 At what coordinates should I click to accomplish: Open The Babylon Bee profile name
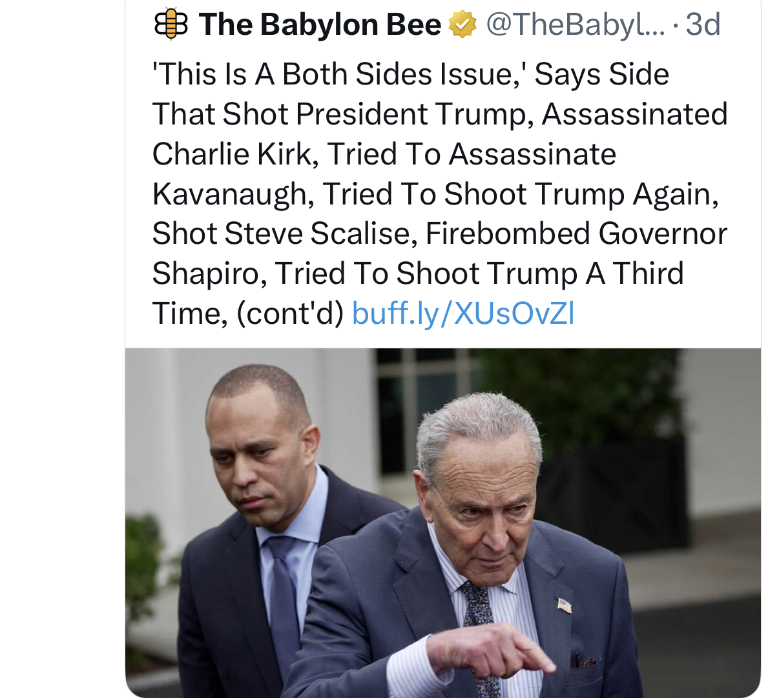click(320, 25)
